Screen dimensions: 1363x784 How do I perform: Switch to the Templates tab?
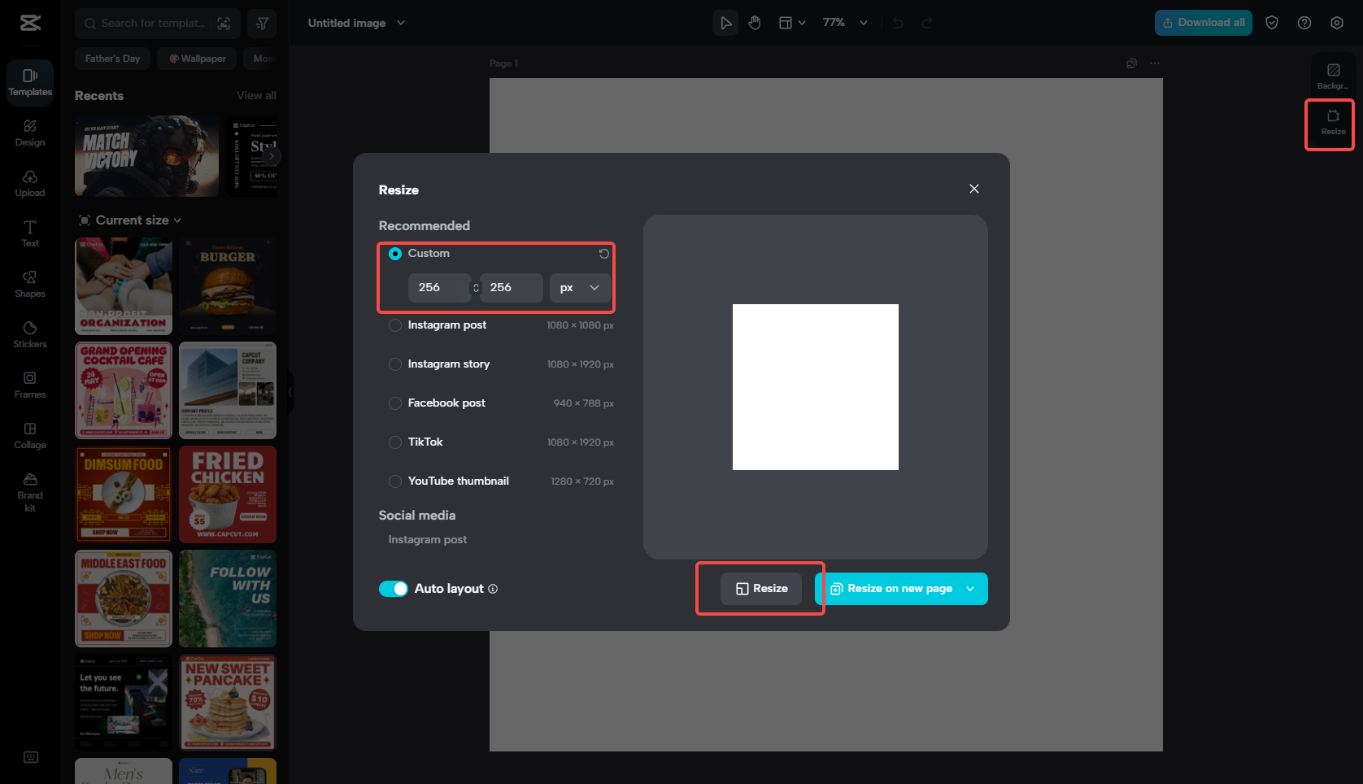click(x=30, y=81)
